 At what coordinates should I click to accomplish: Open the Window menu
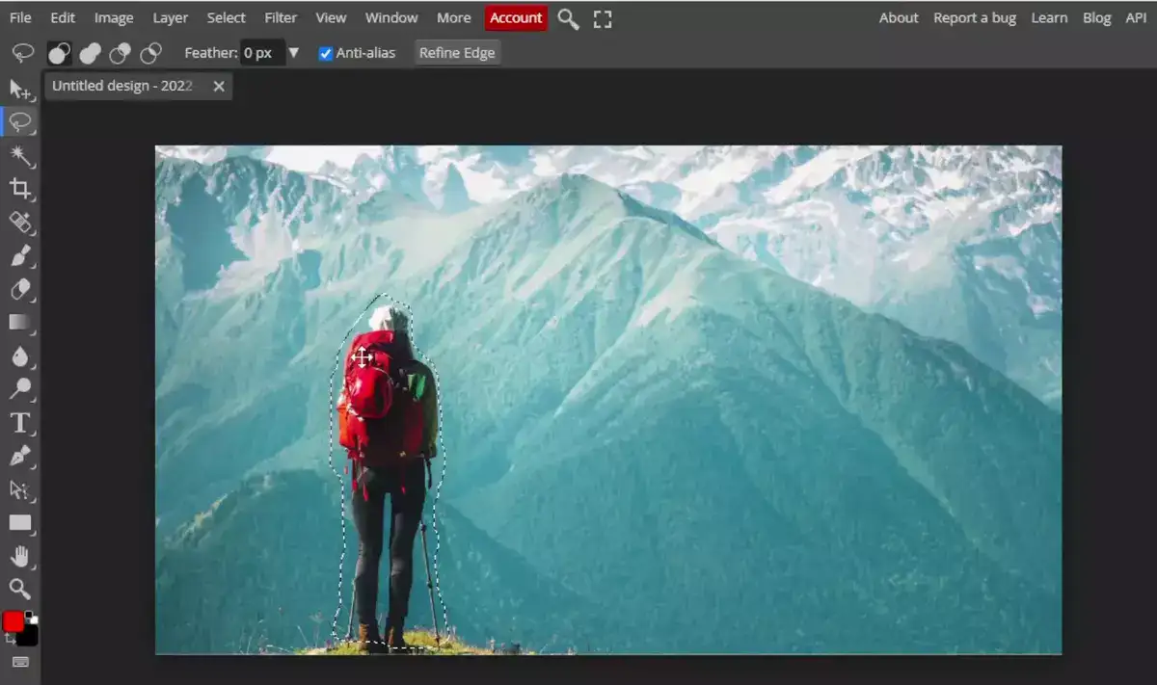click(391, 17)
